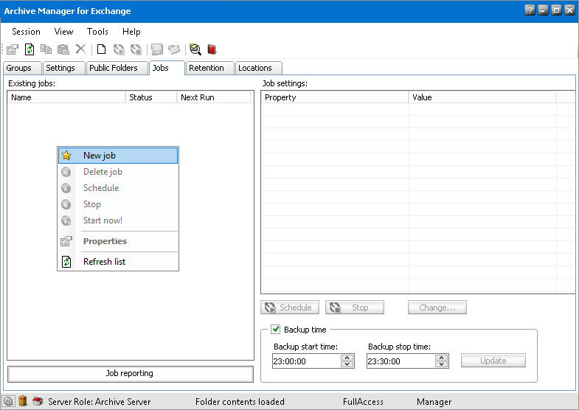Screen dimensions: 579x410
Task: Click the Properties toolbar icon
Action: 13,49
